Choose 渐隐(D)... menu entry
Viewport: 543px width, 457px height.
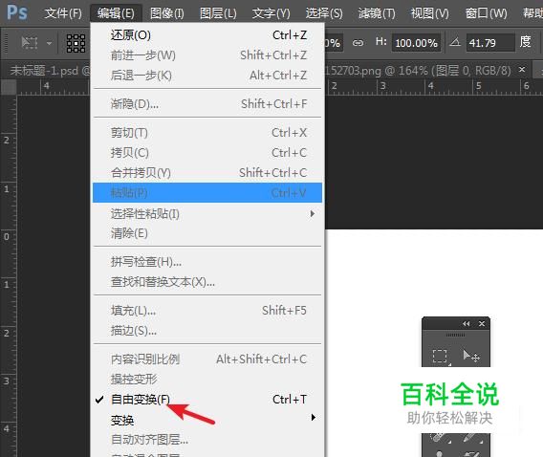tap(207, 103)
